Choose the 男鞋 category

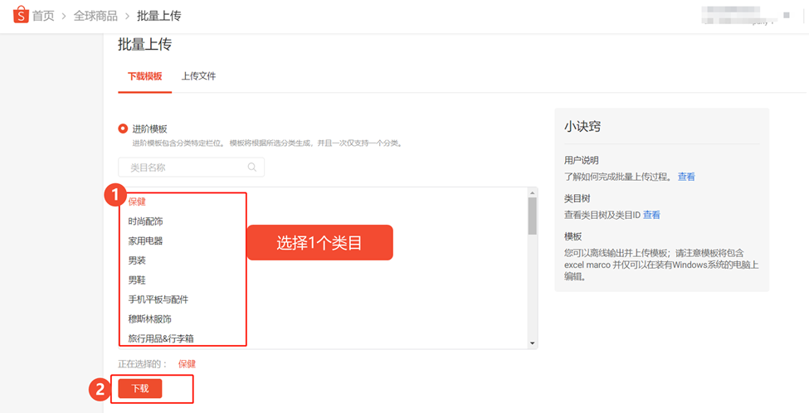point(137,280)
